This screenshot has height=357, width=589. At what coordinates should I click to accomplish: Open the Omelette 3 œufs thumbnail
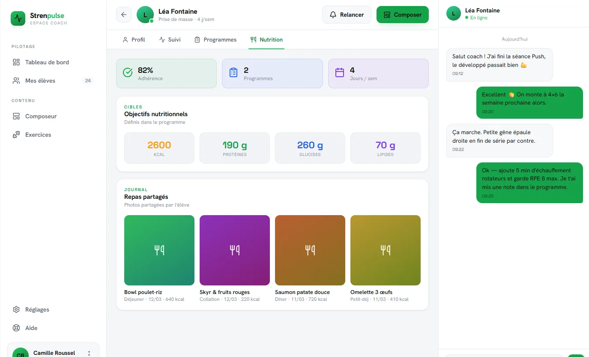[386, 250]
